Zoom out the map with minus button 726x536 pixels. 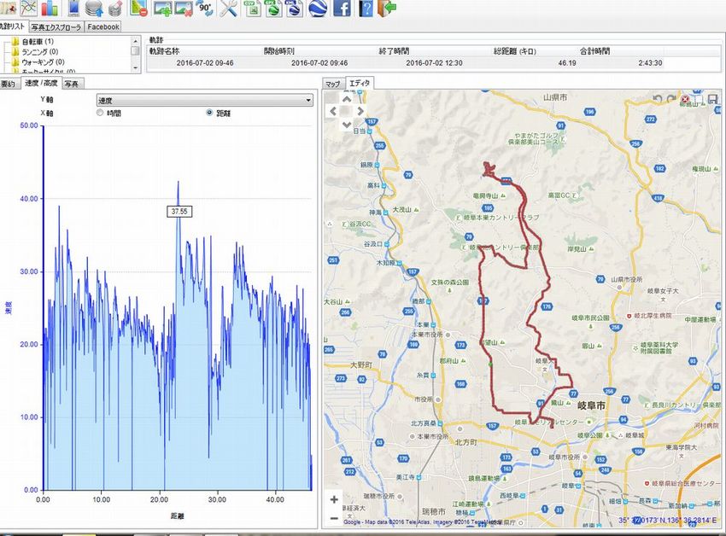pyautogui.click(x=334, y=518)
